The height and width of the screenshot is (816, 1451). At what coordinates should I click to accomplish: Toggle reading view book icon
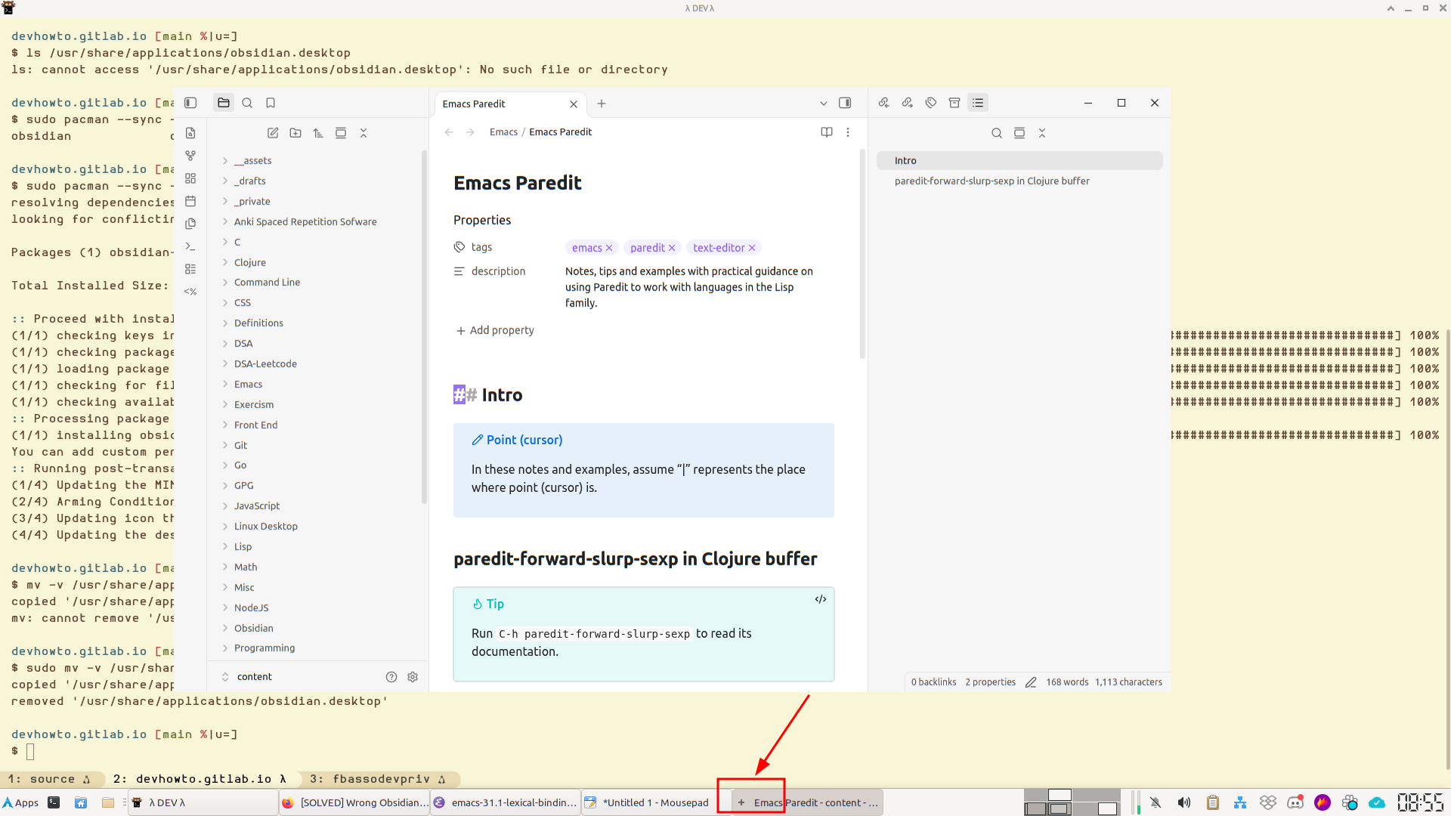[827, 132]
